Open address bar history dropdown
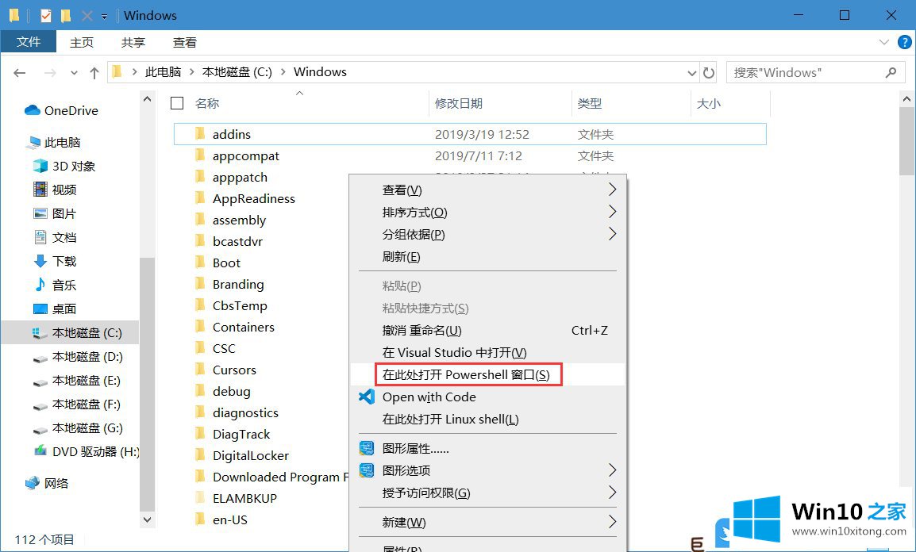916x552 pixels. [691, 73]
